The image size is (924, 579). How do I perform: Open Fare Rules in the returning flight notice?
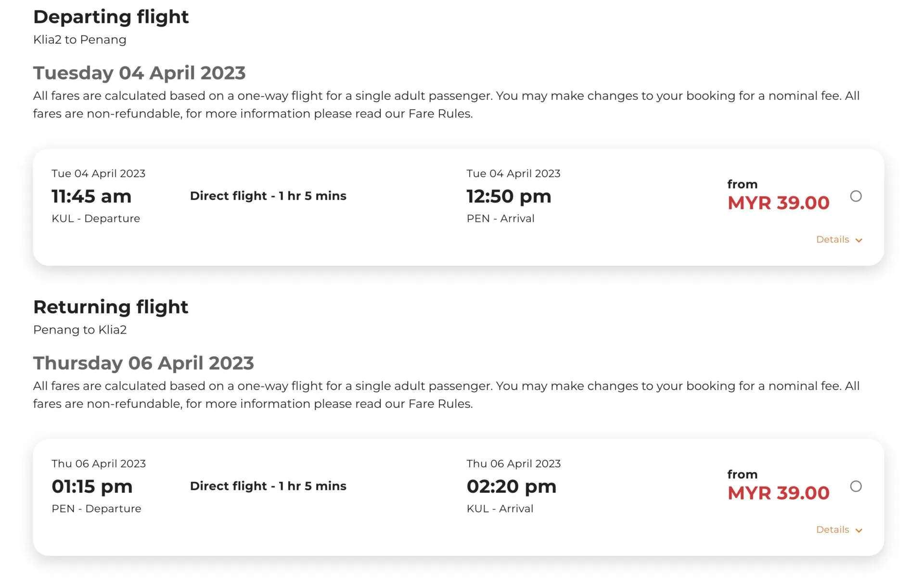[440, 404]
